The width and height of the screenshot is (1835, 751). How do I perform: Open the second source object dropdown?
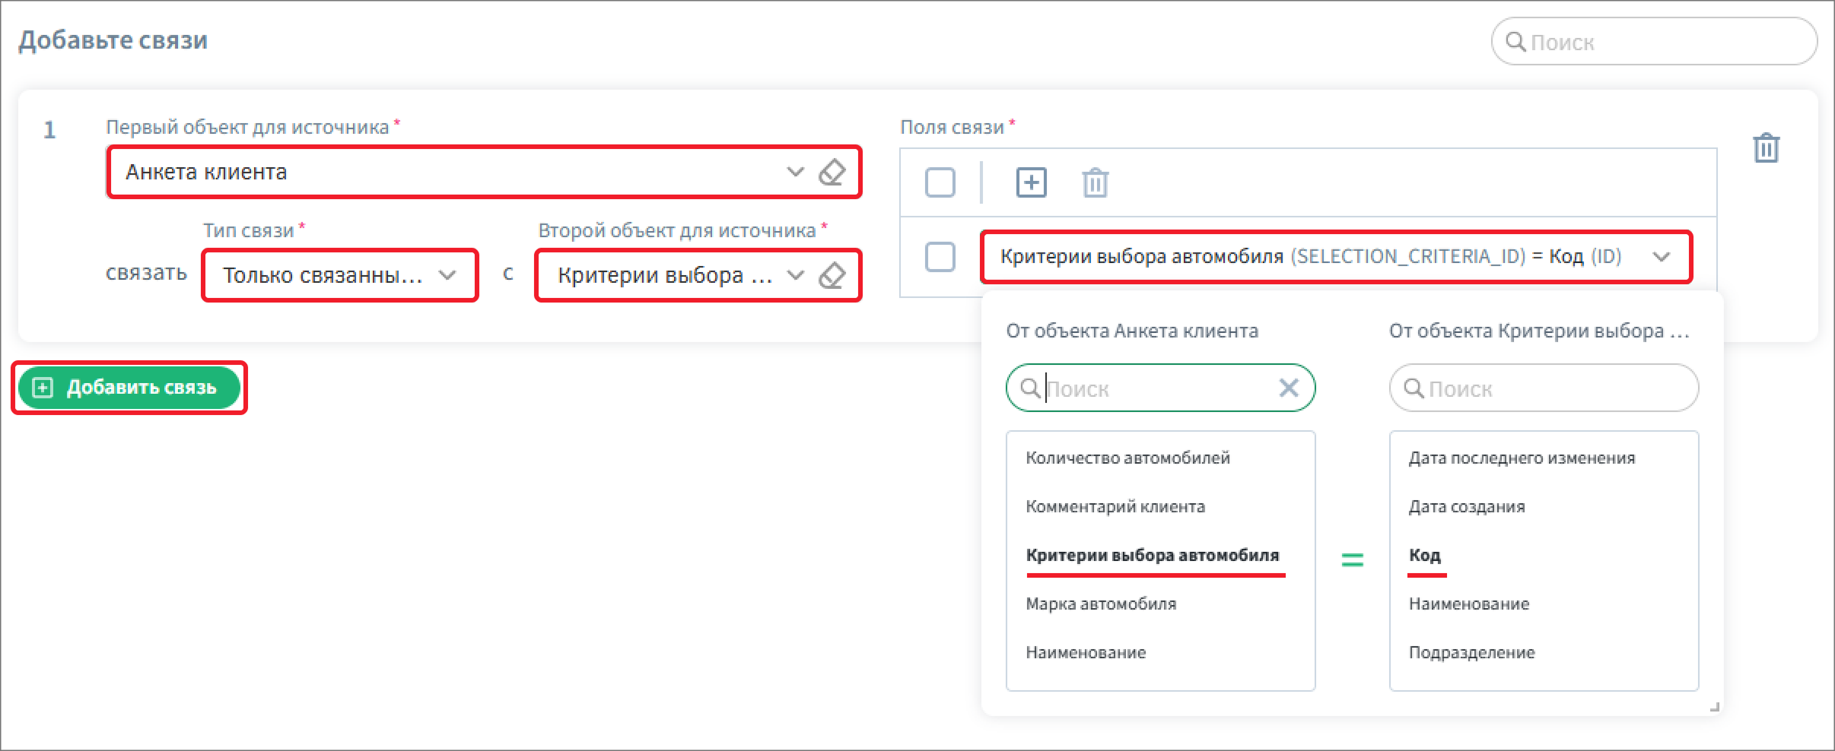[795, 275]
